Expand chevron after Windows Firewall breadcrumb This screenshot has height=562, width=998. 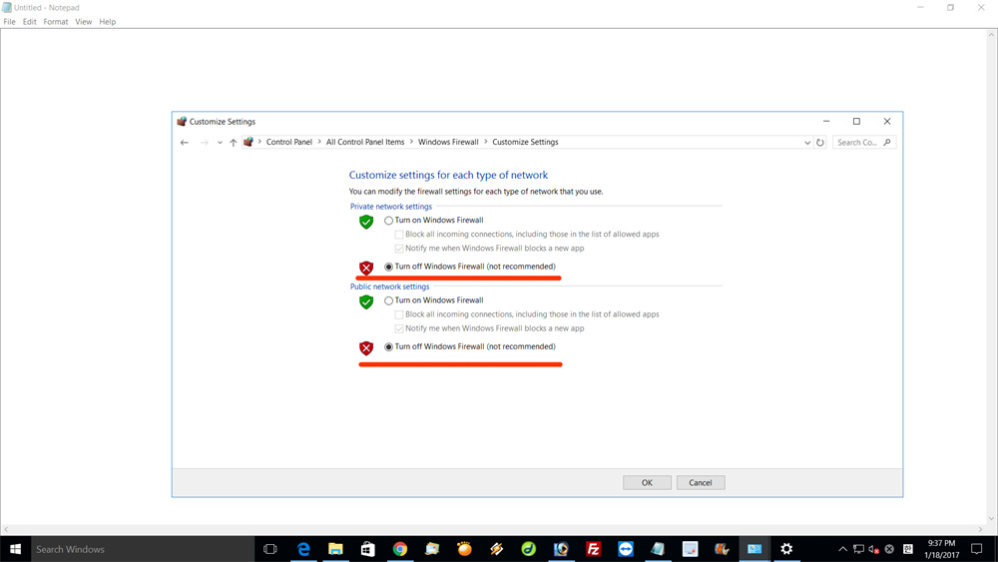click(x=486, y=142)
